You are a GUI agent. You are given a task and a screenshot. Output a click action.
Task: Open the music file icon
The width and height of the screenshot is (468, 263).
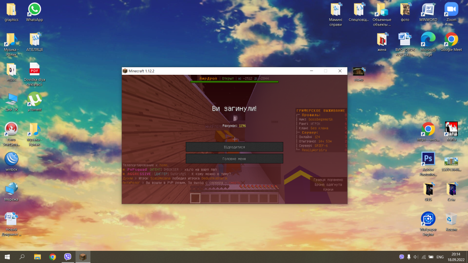tap(11, 72)
